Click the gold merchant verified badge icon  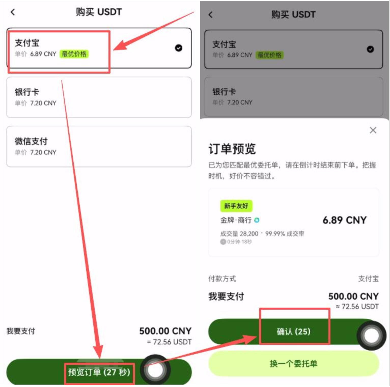click(x=257, y=220)
